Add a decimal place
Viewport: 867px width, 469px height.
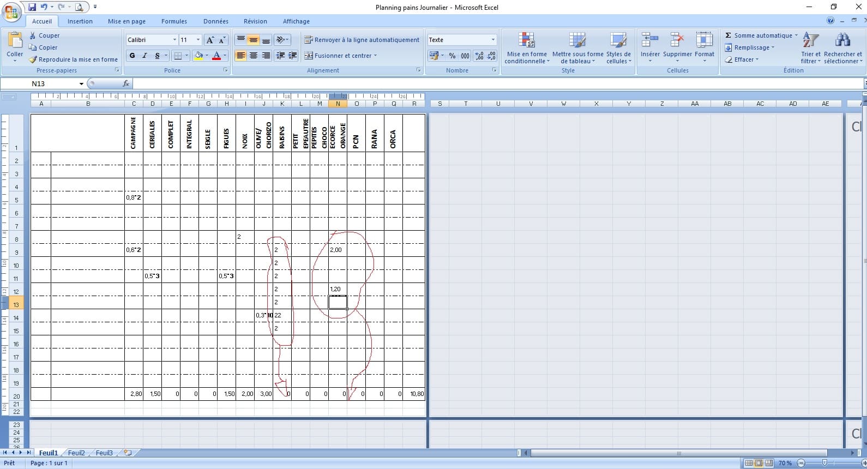tap(479, 56)
